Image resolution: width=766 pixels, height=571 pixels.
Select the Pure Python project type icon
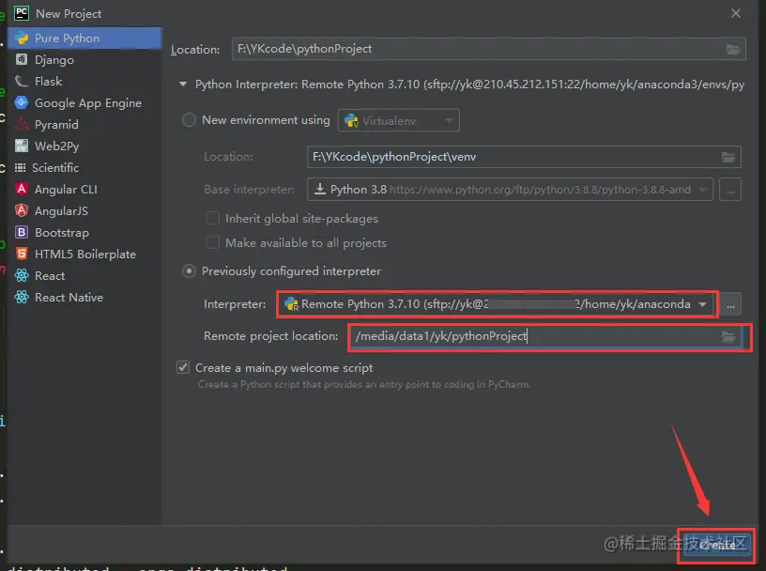pyautogui.click(x=22, y=39)
